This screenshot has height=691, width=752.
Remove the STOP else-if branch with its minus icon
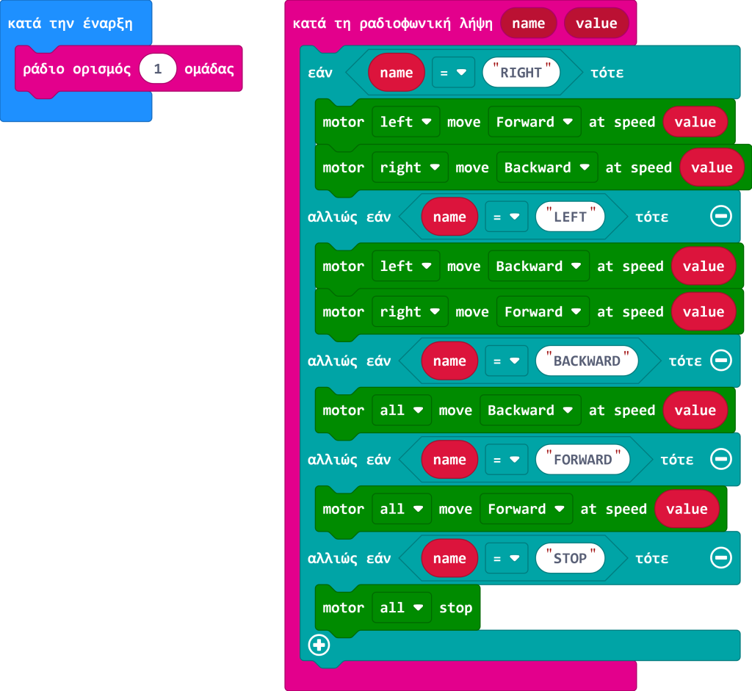(x=721, y=557)
